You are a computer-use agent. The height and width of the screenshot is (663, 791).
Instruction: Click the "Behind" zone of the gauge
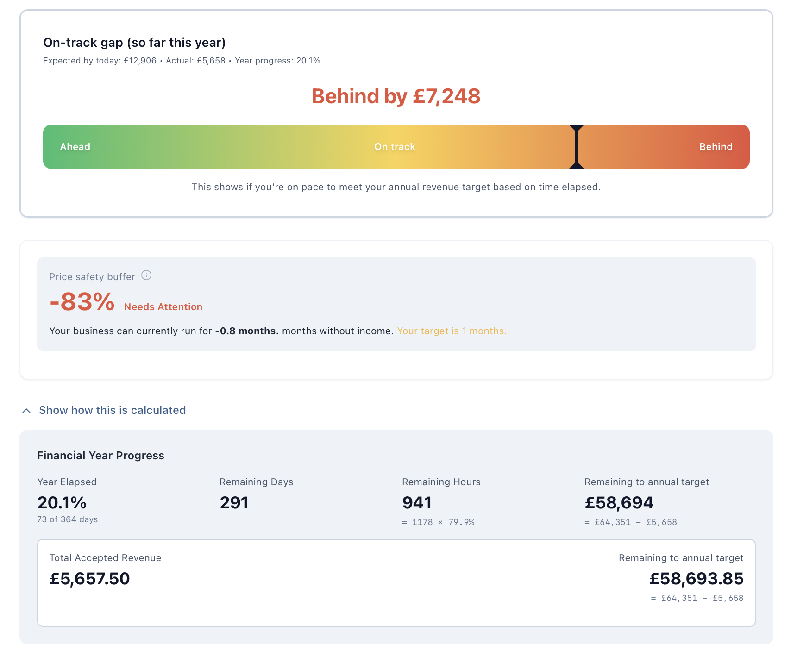click(716, 146)
